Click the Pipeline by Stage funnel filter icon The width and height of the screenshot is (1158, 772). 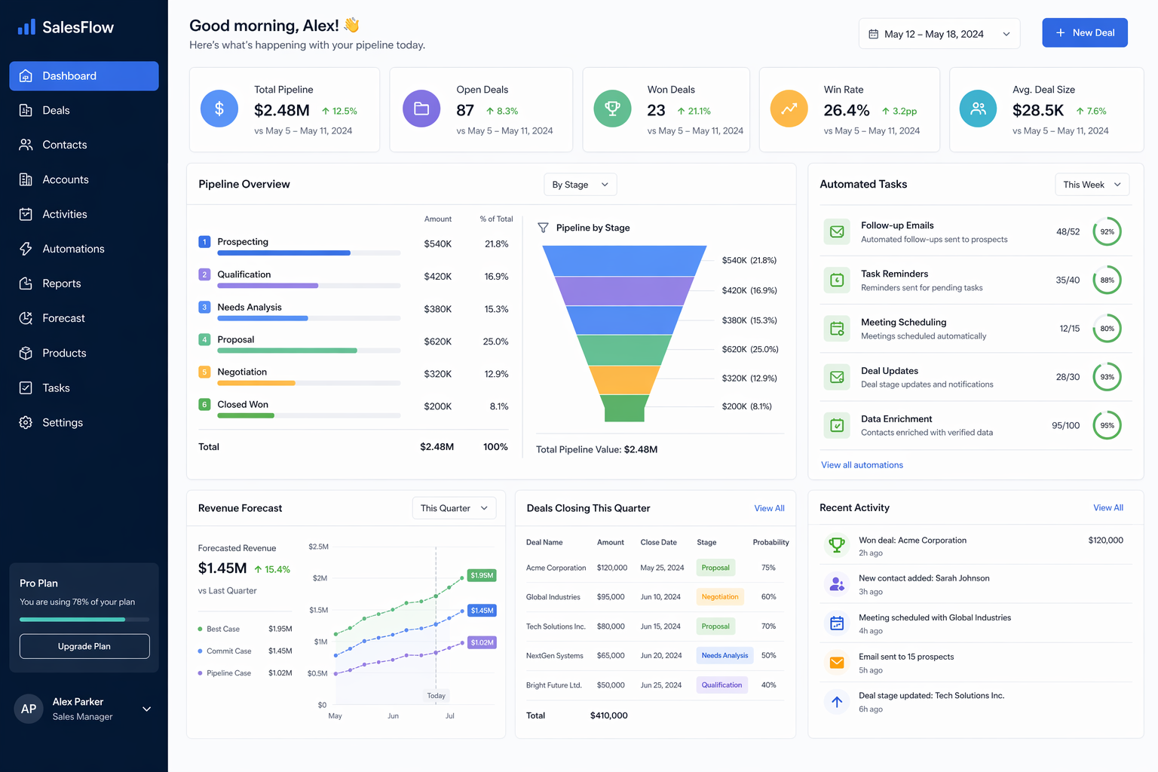tap(543, 228)
